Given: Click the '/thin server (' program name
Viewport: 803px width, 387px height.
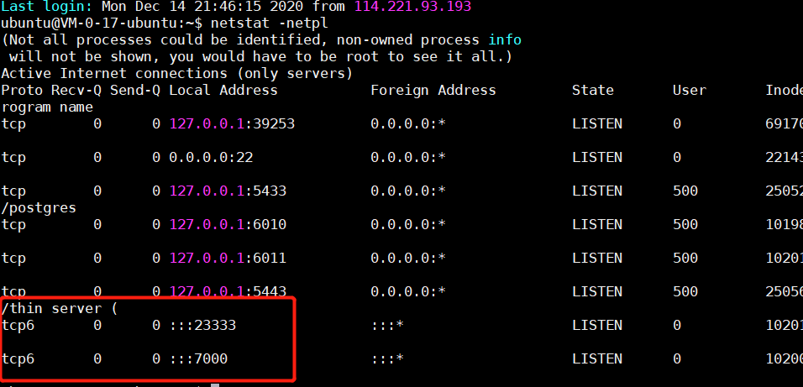Looking at the screenshot, I should click(x=60, y=308).
